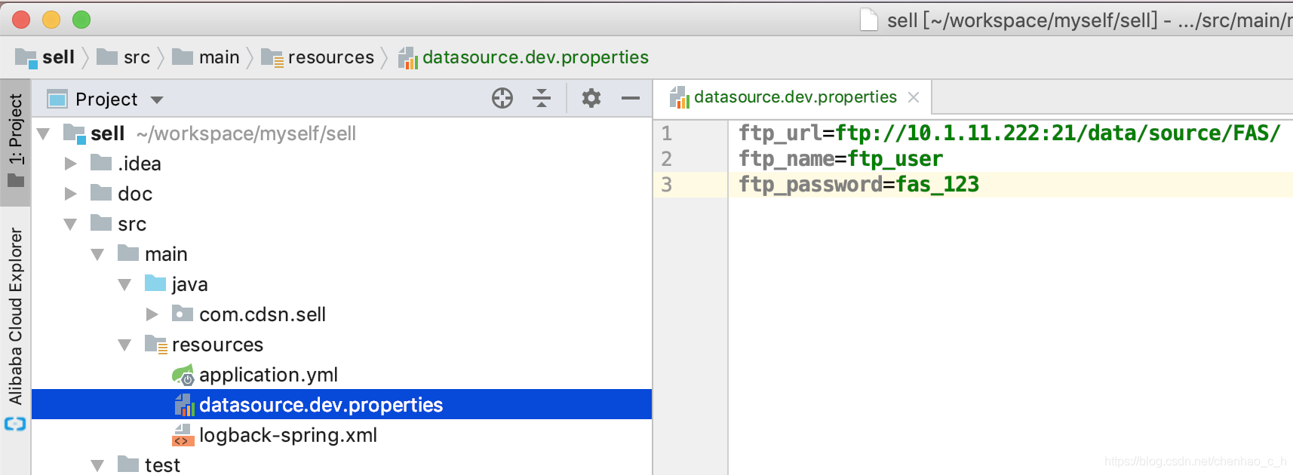Click main in the breadcrumb navigation bar

[x=219, y=57]
